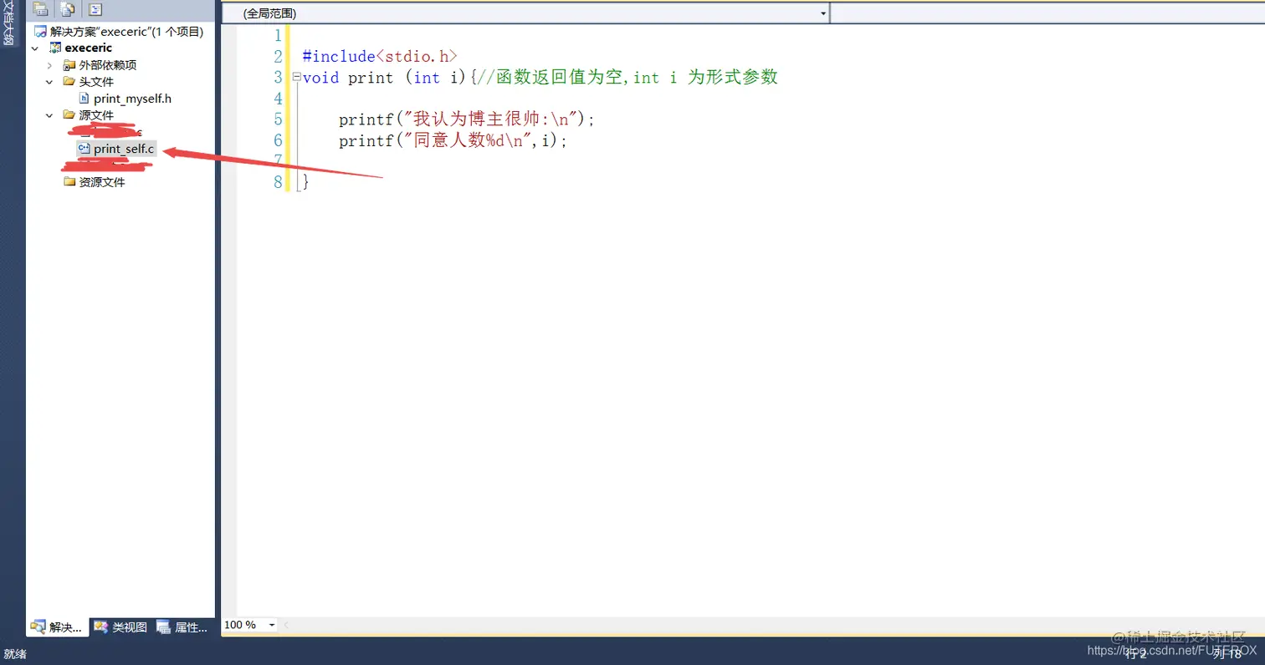The image size is (1265, 665).
Task: Collapse the execeric project tree
Action: click(34, 48)
